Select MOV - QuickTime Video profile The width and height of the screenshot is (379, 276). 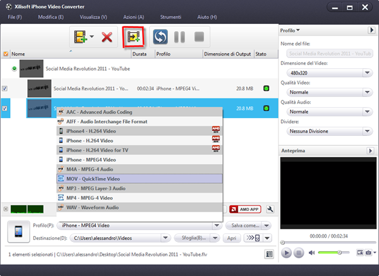coord(140,179)
